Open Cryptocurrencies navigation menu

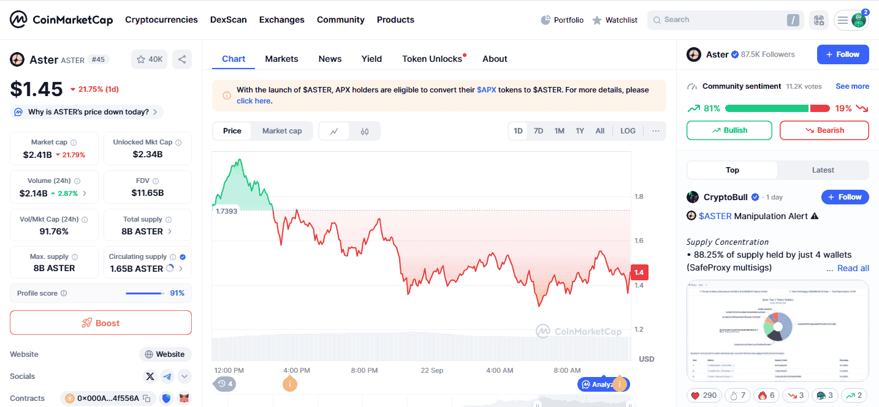[x=161, y=20]
